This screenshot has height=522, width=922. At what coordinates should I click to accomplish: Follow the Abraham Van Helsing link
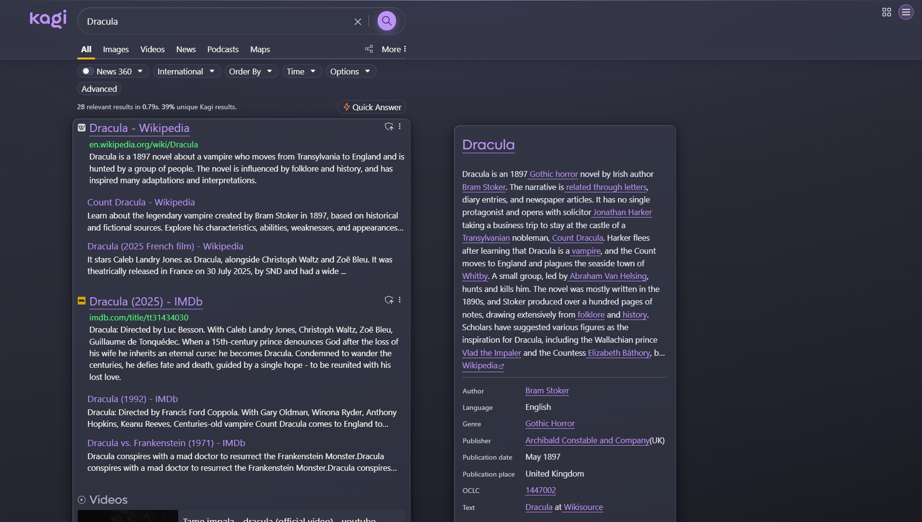coord(608,276)
